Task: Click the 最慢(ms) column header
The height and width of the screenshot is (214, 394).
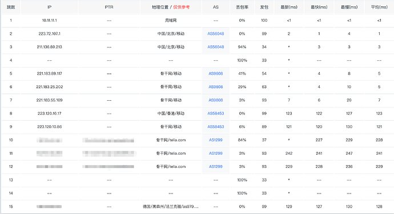Action: pos(349,7)
